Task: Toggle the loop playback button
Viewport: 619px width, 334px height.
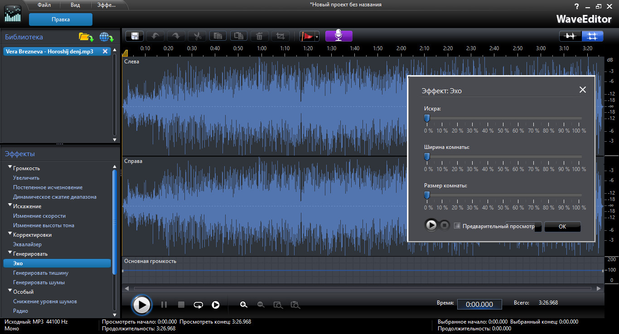Action: [x=198, y=305]
